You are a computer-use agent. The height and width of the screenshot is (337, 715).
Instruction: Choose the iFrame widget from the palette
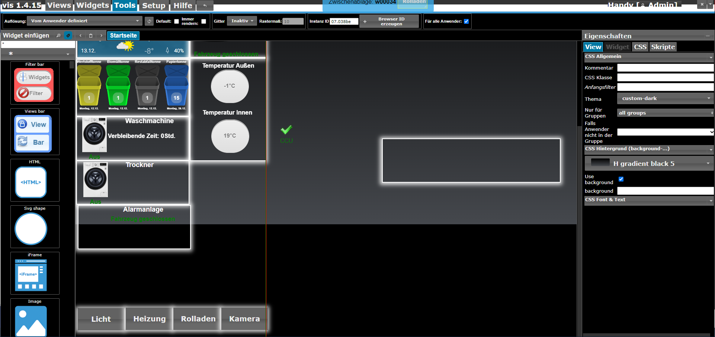click(x=35, y=273)
